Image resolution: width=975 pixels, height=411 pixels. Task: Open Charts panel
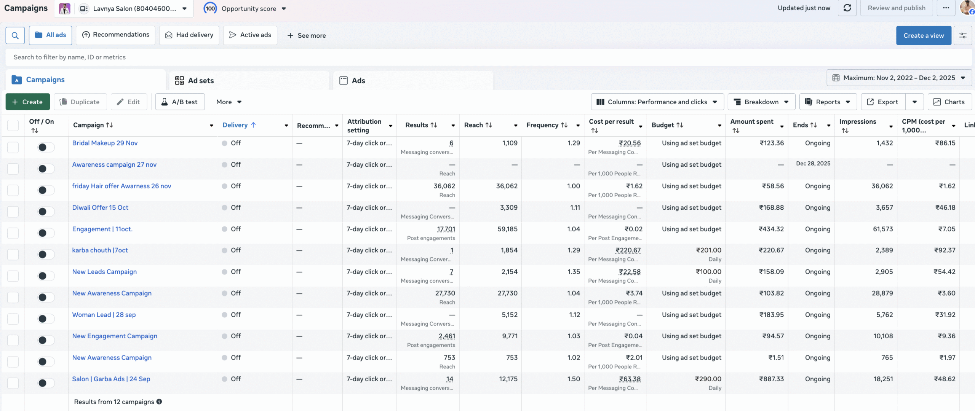click(x=949, y=102)
